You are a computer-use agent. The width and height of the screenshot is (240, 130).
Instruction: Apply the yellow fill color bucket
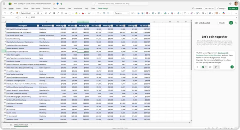[x=76, y=13]
